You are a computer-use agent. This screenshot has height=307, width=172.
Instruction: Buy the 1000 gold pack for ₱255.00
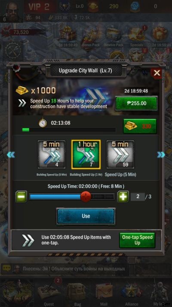coord(136,103)
